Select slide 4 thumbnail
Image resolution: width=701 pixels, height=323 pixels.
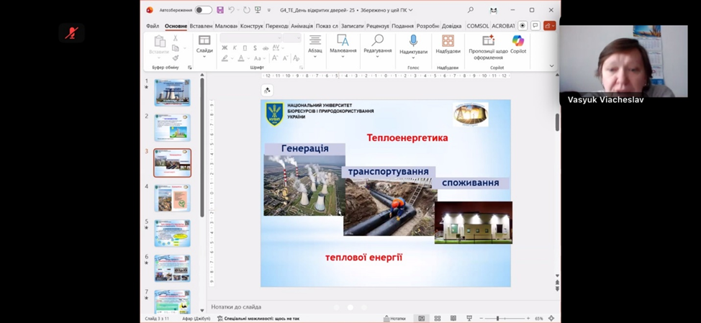[172, 198]
